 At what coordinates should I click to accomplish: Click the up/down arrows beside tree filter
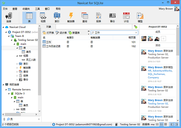coord(4,119)
